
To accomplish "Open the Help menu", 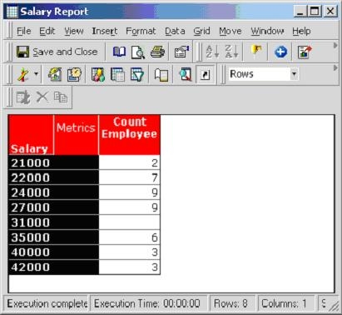I will 301,31.
